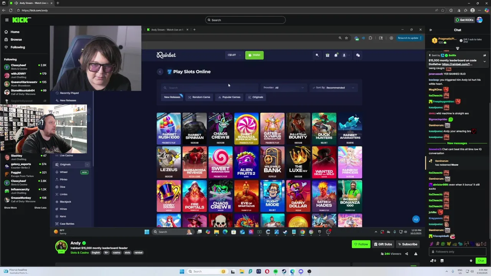
Task: Open the shop icon below chat input
Action: click(442, 261)
